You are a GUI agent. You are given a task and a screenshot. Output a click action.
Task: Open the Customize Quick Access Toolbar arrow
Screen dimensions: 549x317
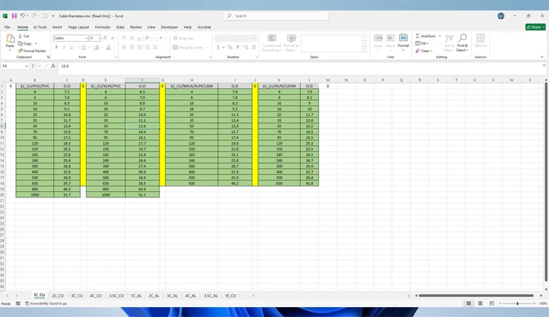click(53, 16)
